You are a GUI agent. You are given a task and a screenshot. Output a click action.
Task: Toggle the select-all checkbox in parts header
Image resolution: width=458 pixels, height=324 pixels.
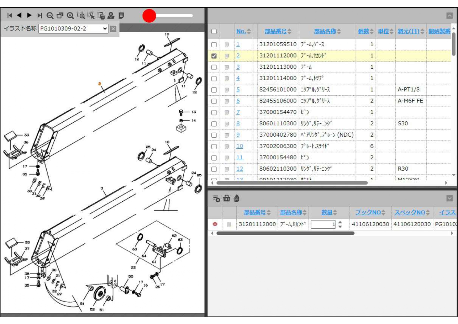coord(214,31)
